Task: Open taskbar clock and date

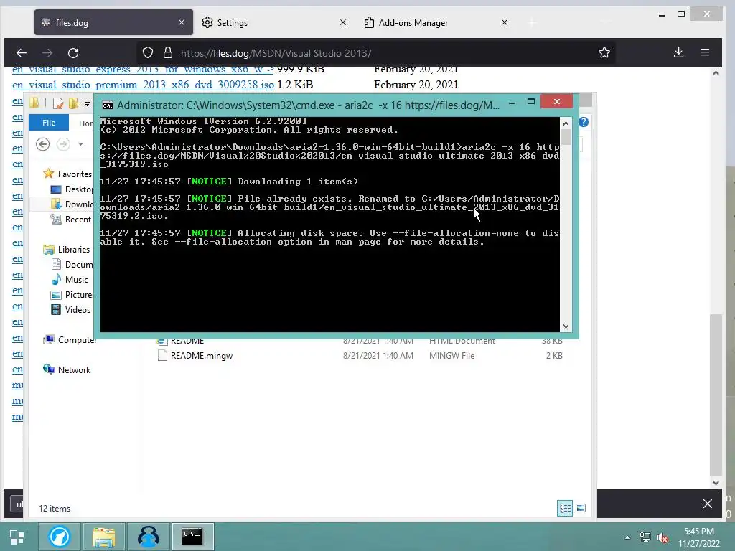Action: pyautogui.click(x=699, y=537)
